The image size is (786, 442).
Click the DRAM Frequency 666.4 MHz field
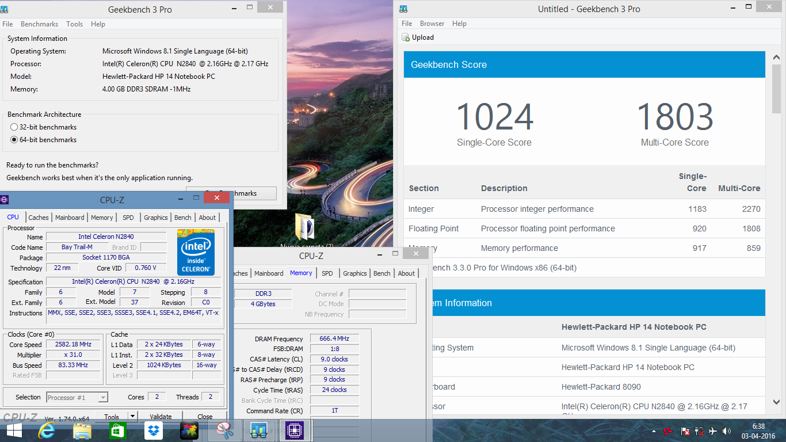tap(334, 339)
